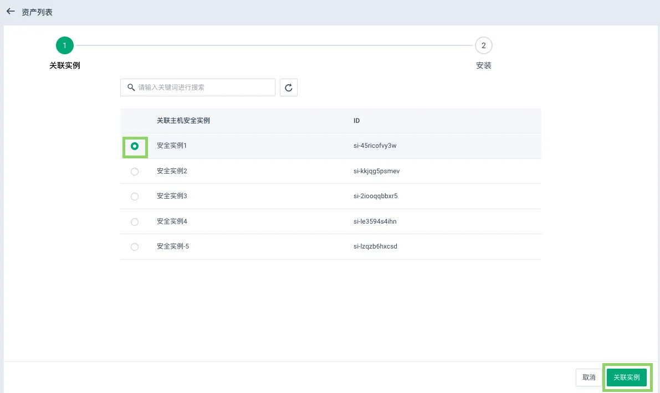Click the 安全实例-5 name cell
The height and width of the screenshot is (393, 660).
point(173,246)
